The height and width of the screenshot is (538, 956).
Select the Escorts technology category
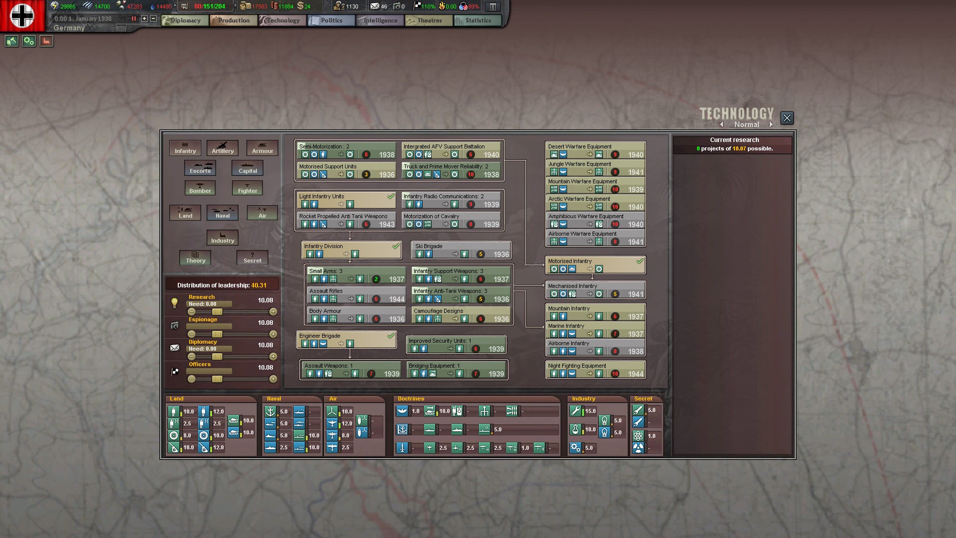200,168
